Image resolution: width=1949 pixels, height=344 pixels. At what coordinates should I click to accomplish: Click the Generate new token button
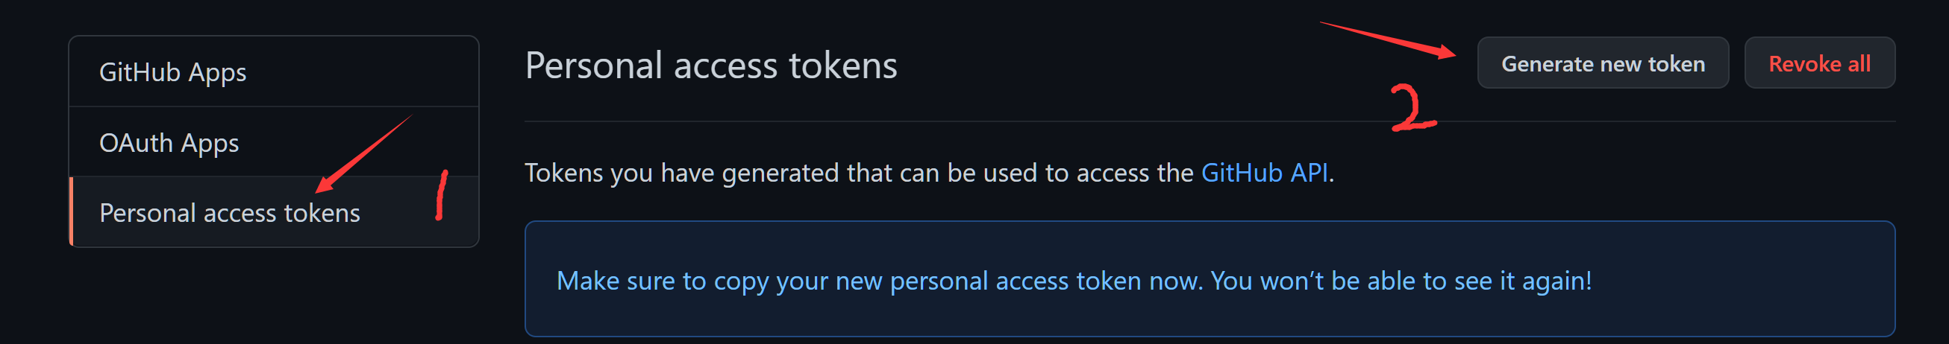1602,63
